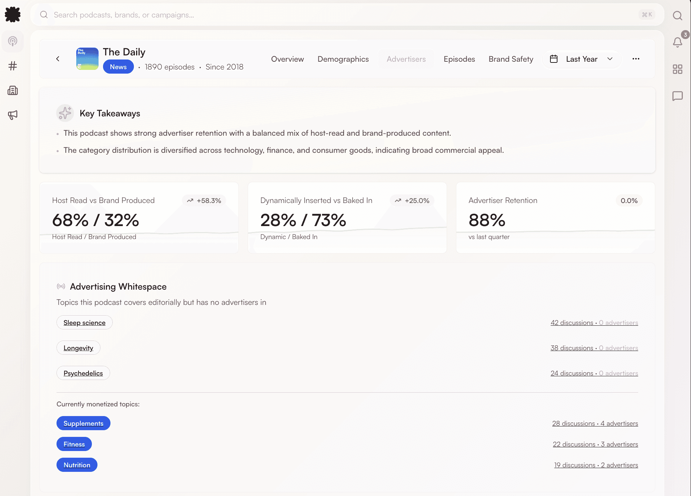Click the search magnifier icon at top right
This screenshot has width=691, height=496.
point(678,15)
